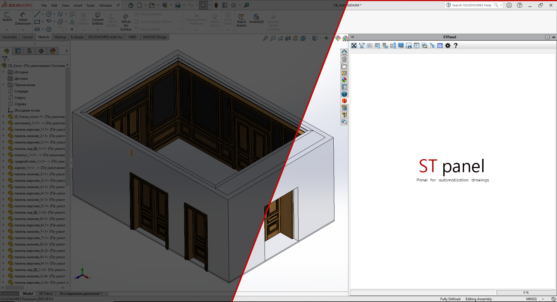Open Исследование движения 1 motion study tab
The height and width of the screenshot is (302, 557).
[x=81, y=294]
